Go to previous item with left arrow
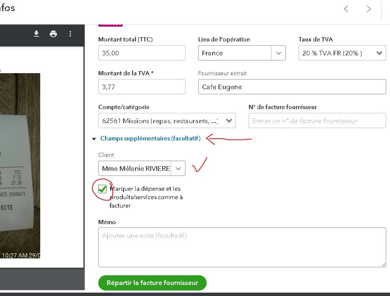 [346, 9]
